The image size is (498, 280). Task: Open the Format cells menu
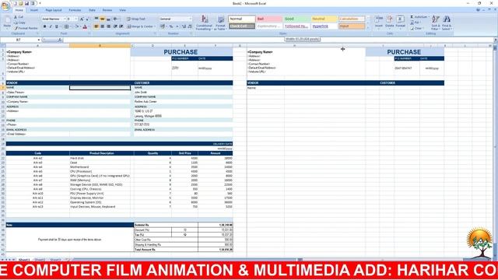tap(400, 23)
